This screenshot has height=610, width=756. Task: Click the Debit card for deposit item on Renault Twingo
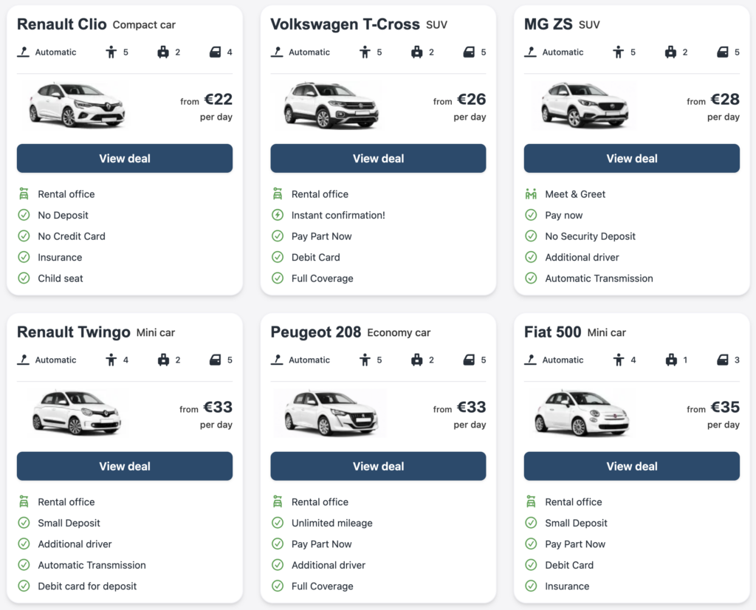click(86, 586)
